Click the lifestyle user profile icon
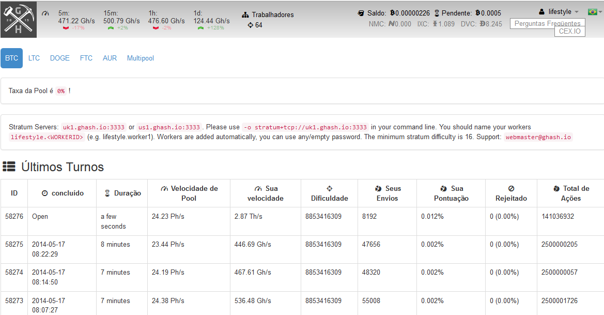Screen dimensions: 604x315 point(541,11)
